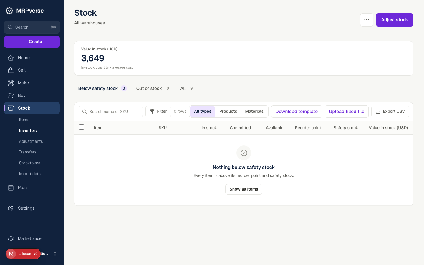Switch to Below safety stock tab

tap(102, 88)
